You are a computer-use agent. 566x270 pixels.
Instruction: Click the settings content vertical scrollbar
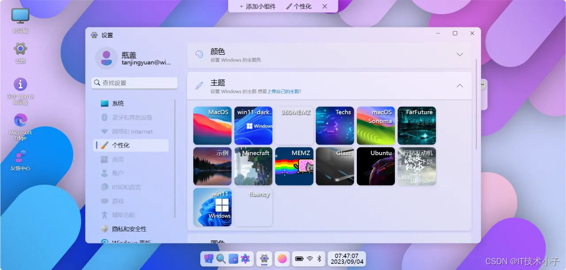pyautogui.click(x=476, y=104)
